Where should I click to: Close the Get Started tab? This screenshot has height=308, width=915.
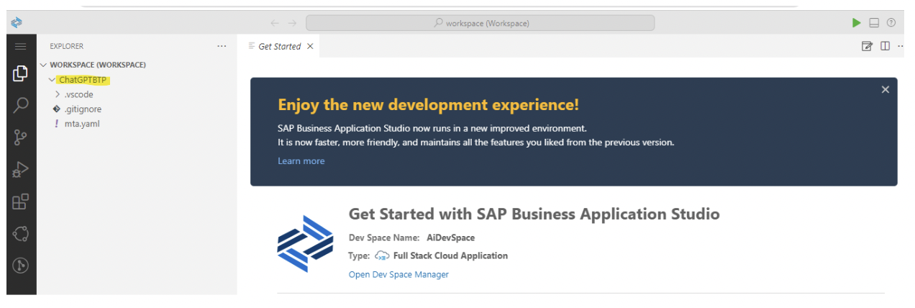310,46
